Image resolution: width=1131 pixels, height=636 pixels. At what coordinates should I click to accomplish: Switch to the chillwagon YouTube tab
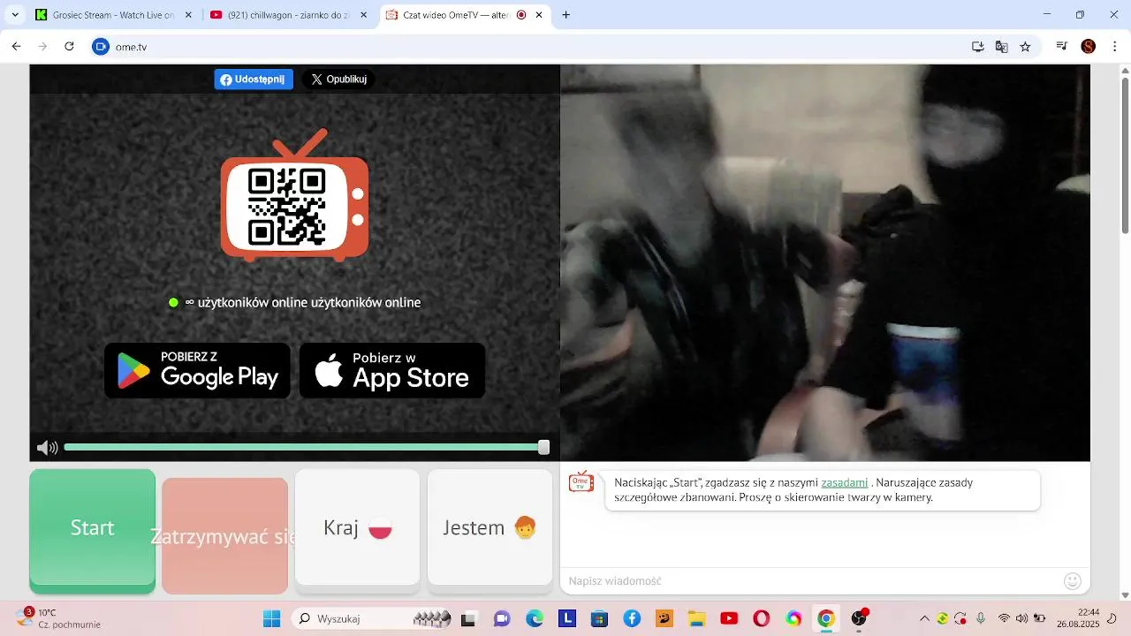[x=288, y=15]
